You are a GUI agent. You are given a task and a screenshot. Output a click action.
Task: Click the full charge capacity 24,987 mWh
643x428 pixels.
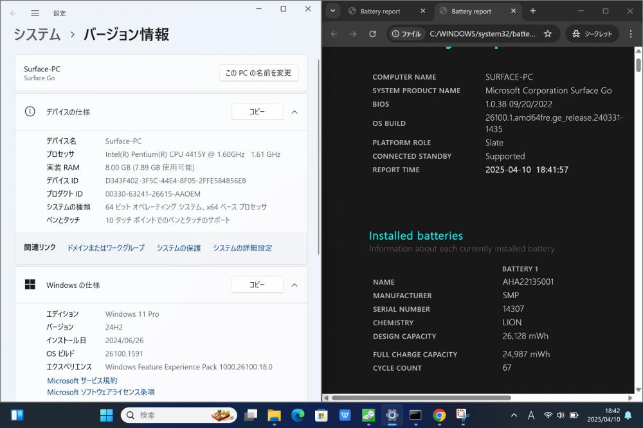pos(526,354)
